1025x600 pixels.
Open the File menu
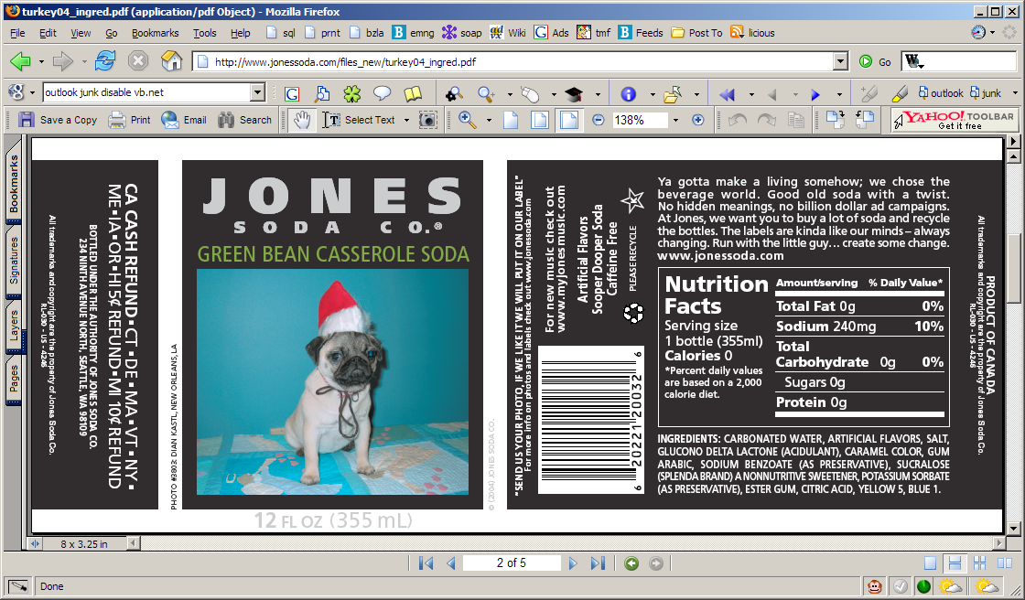pos(17,33)
